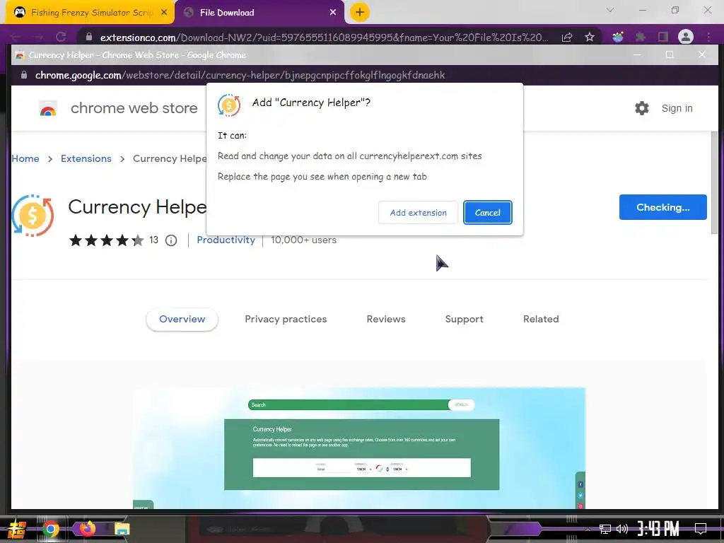
Task: Go back in main browser window
Action: (16, 37)
